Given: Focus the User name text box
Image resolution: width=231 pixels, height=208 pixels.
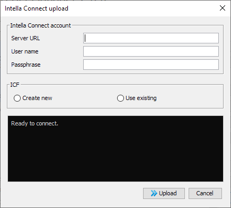Looking at the screenshot, I should coord(151,51).
